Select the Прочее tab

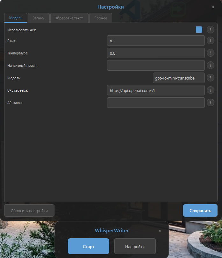point(100,18)
